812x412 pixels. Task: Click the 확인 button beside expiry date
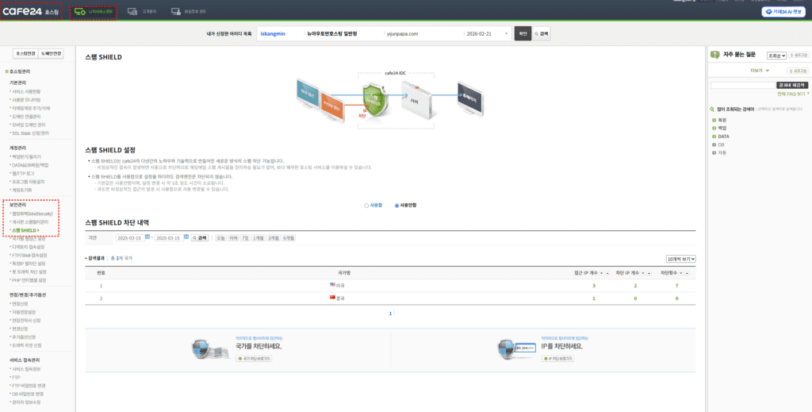tap(522, 34)
